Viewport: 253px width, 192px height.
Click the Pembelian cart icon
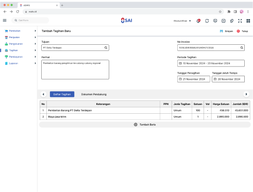6,31
